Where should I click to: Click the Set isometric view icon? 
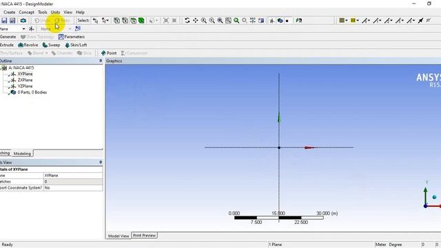pos(253,21)
